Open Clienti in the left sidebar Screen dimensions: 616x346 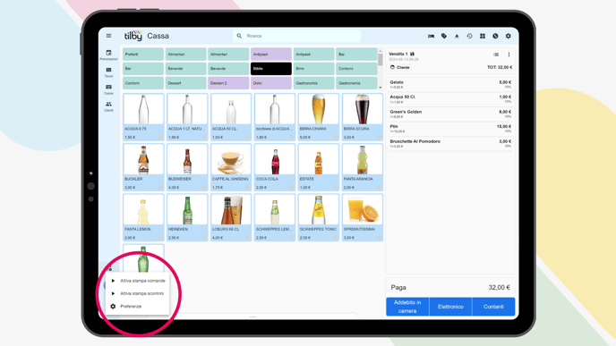click(108, 106)
